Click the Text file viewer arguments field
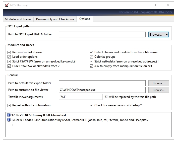Screen dimensions: 177x142 (x=81, y=97)
